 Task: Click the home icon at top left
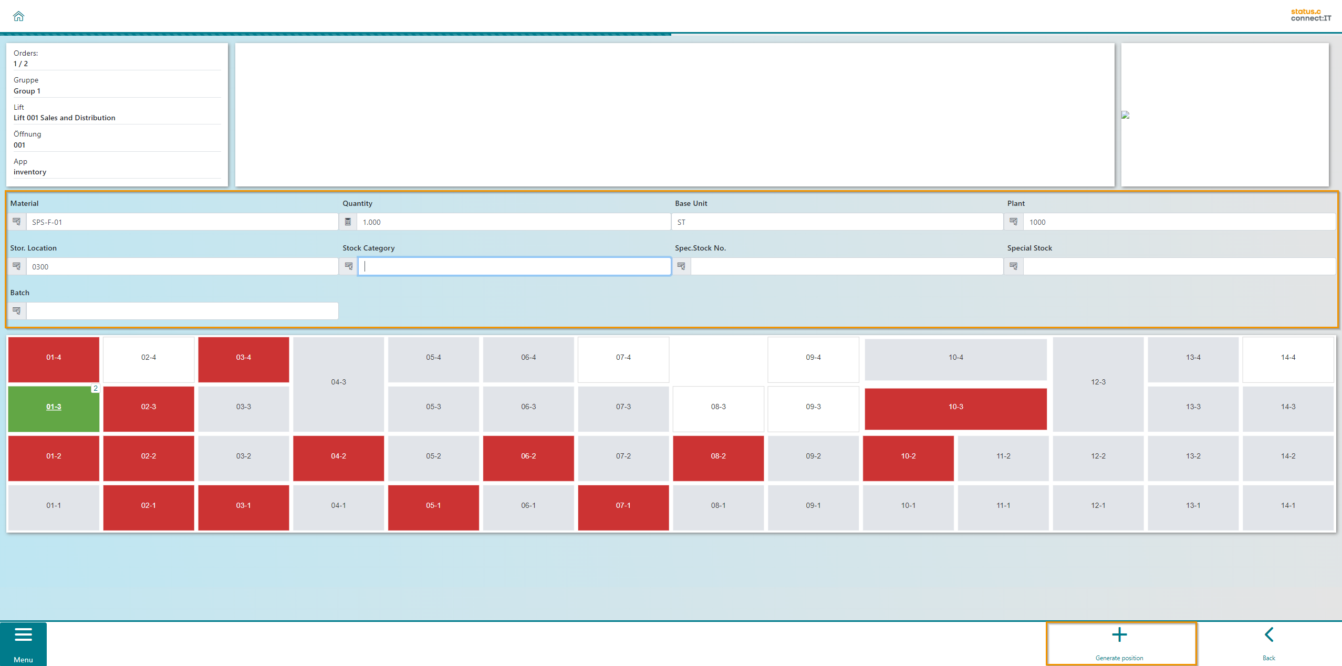[18, 16]
